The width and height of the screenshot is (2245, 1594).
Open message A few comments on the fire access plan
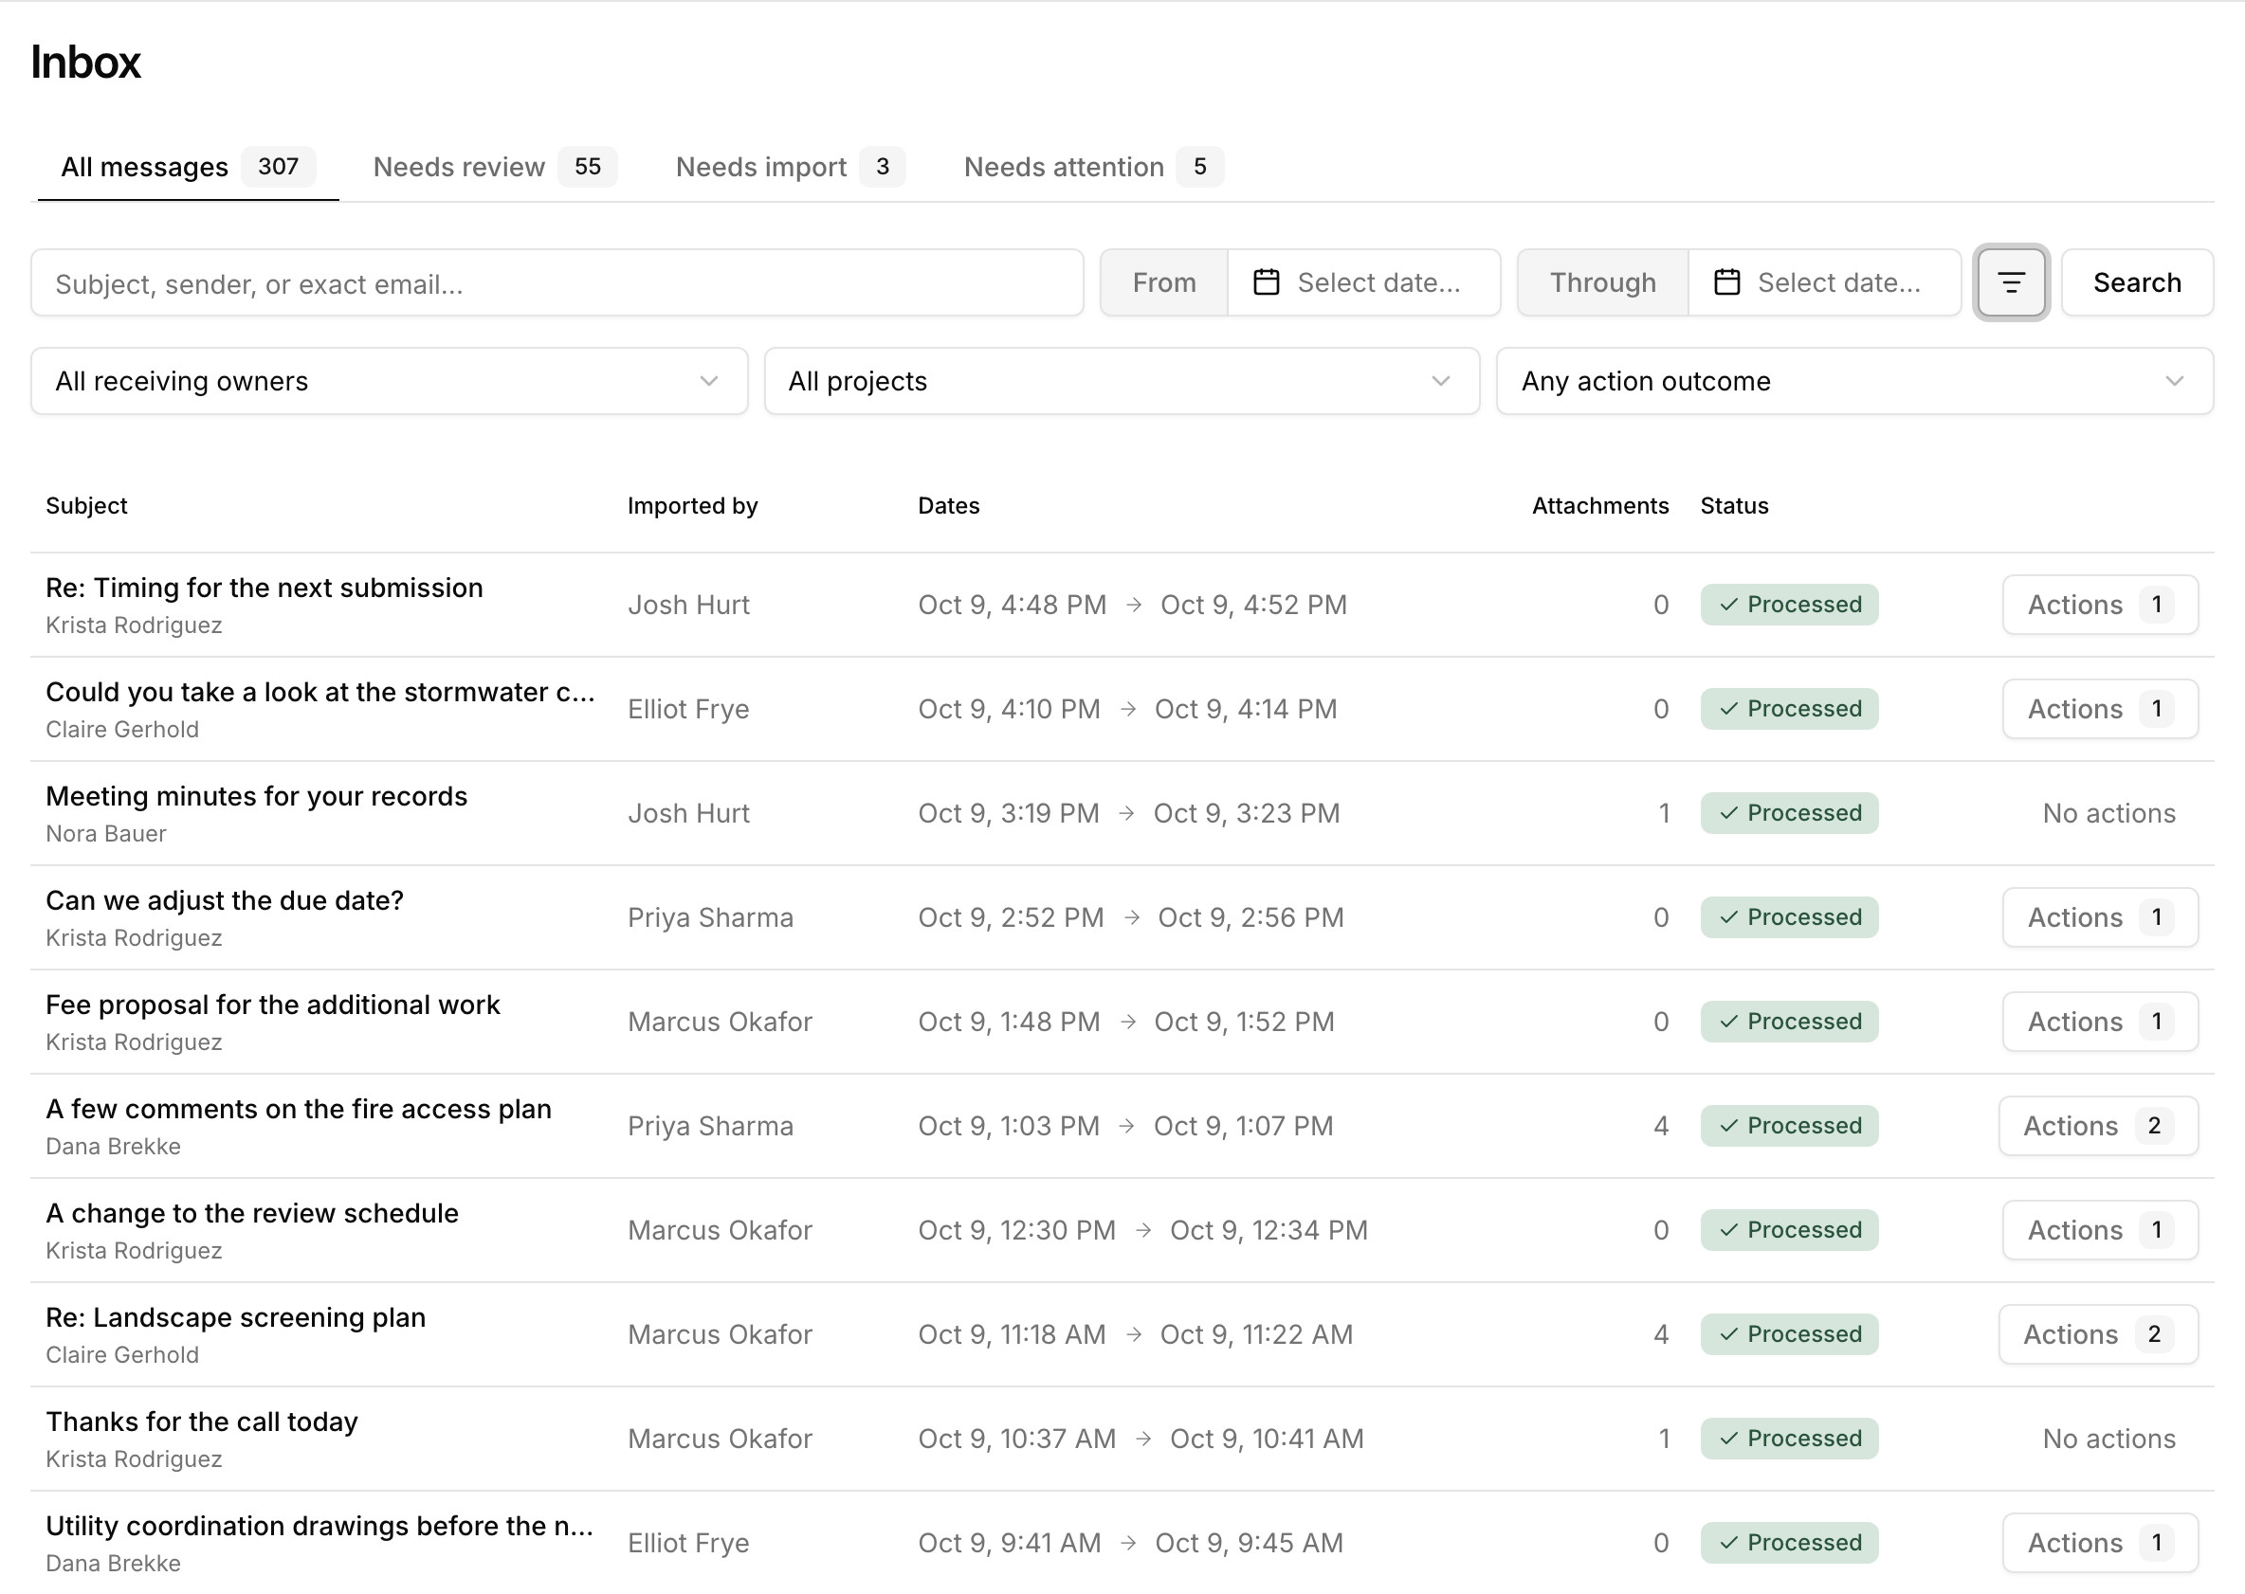pos(299,1109)
